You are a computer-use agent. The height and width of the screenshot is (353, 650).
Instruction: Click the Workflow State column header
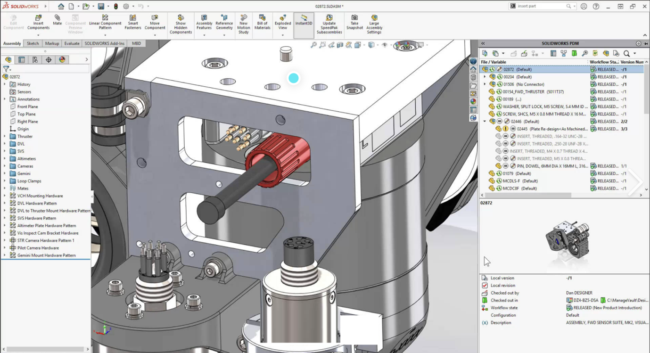tap(603, 62)
